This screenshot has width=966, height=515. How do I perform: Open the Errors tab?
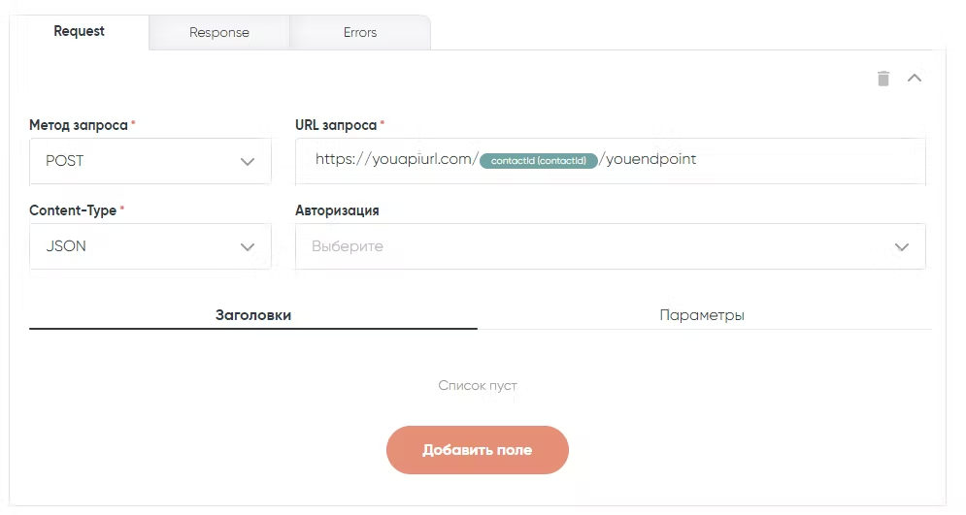click(x=360, y=32)
